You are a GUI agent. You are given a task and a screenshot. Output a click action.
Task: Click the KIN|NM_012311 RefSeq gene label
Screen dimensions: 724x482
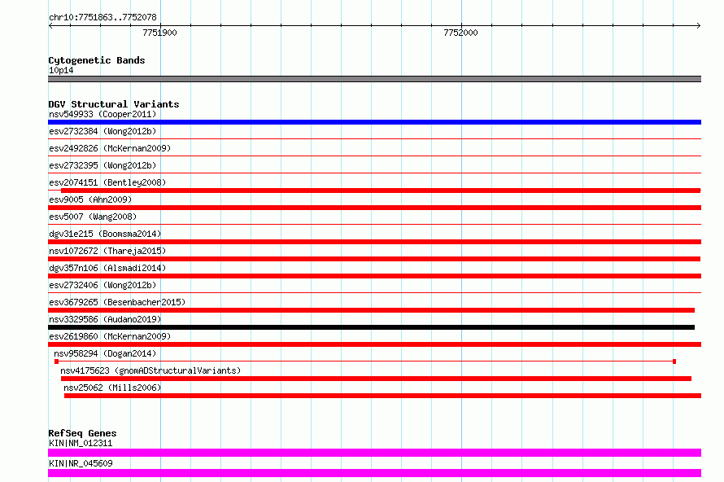pyautogui.click(x=81, y=443)
